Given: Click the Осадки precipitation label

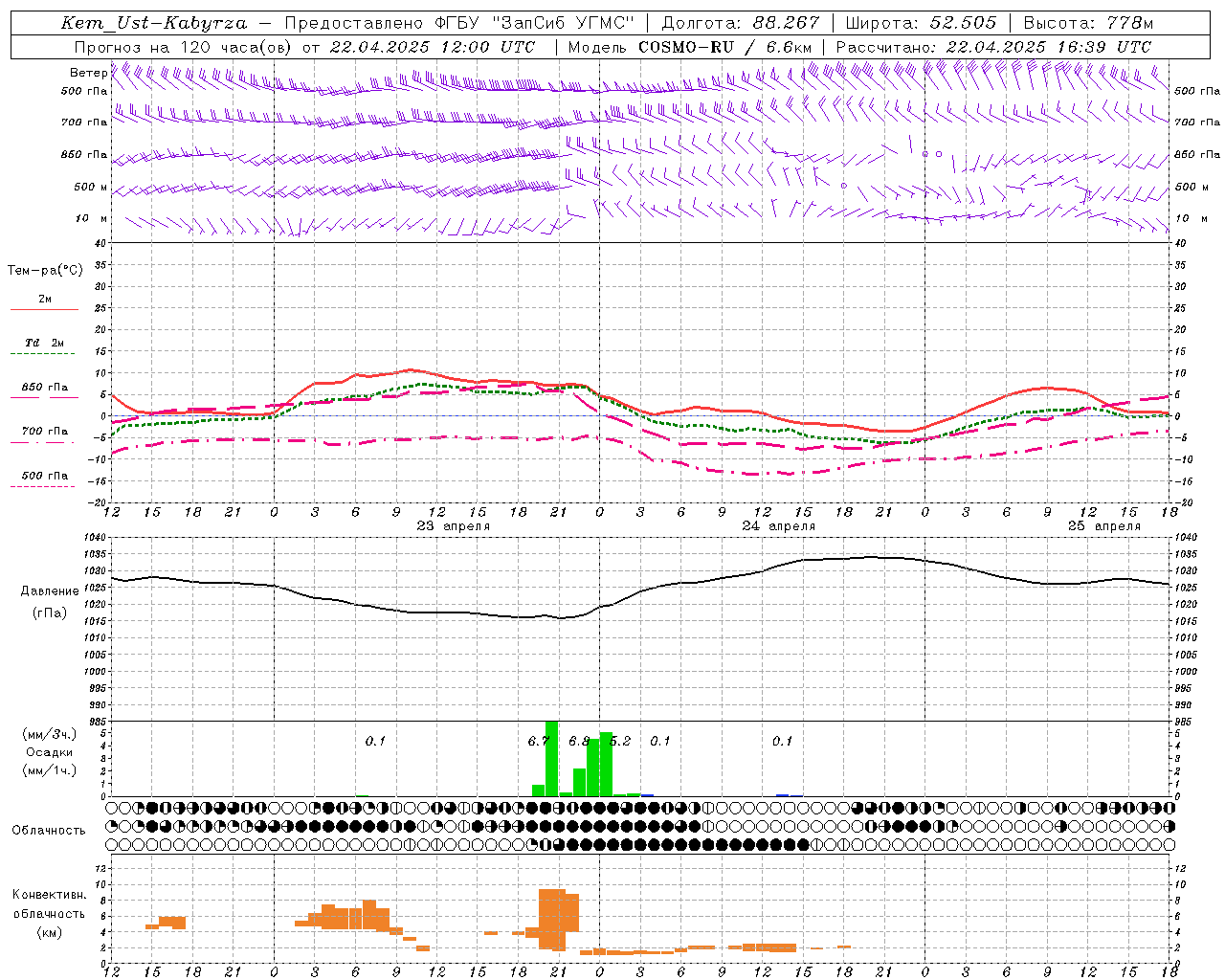Looking at the screenshot, I should click(50, 753).
